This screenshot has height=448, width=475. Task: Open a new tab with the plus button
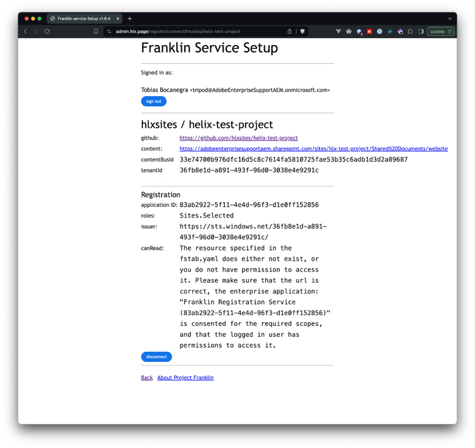coord(130,19)
